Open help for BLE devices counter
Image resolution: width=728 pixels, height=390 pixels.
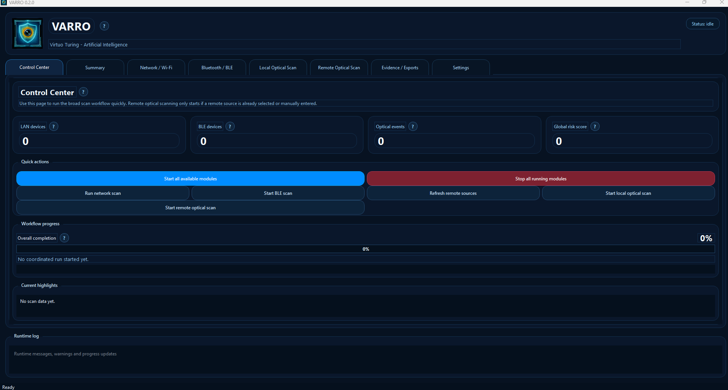[230, 126]
